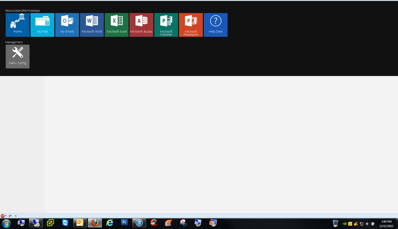Viewport: 398px width, 229px height.
Task: Close the add-on bar with the X
Action: coord(16,216)
